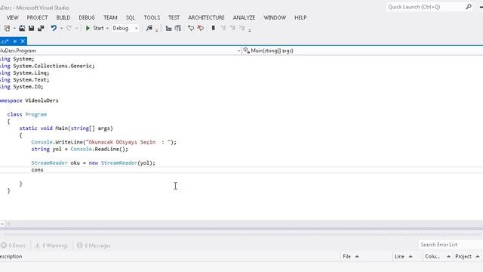Image resolution: width=483 pixels, height=272 pixels.
Task: Open the TEAM menu
Action: coord(110,17)
